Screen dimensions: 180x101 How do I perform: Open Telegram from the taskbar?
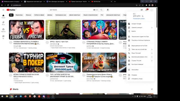pyautogui.click(x=21, y=96)
